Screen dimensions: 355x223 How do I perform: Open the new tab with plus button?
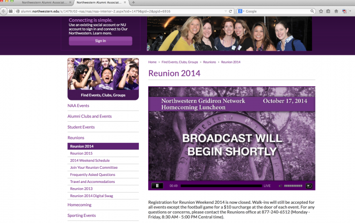pos(133,2)
